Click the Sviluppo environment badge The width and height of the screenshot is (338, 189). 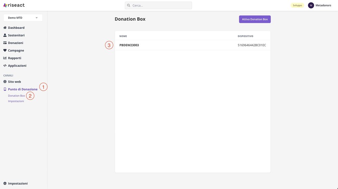pos(297,5)
